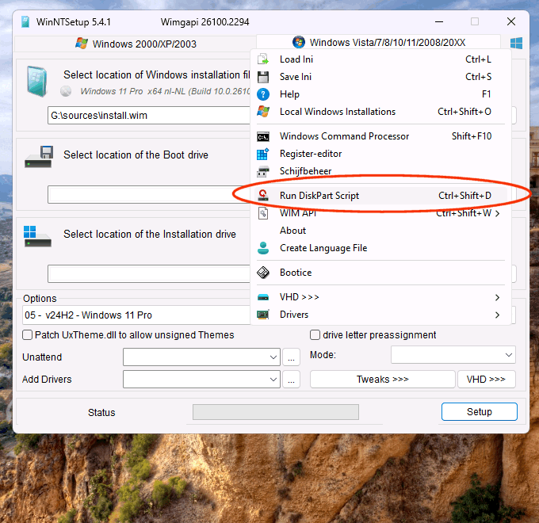Viewport: 539px width, 523px height.
Task: Click the Local Windows Installations flag icon
Action: coord(263,111)
